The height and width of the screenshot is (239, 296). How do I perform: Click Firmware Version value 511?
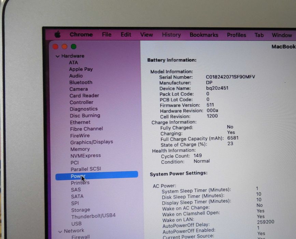click(x=210, y=105)
